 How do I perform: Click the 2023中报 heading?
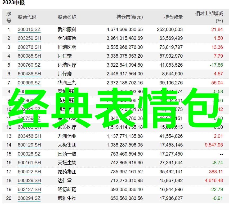click(x=14, y=2)
